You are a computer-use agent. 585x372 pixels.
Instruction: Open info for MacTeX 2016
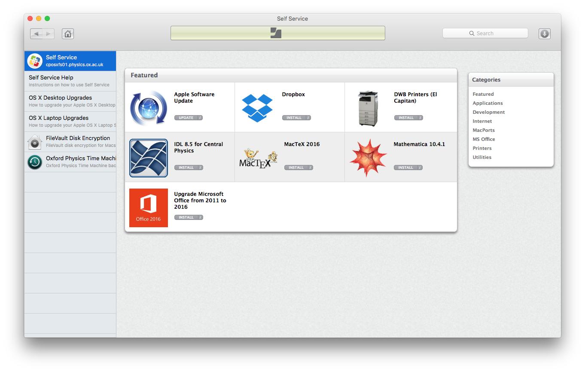coord(310,168)
